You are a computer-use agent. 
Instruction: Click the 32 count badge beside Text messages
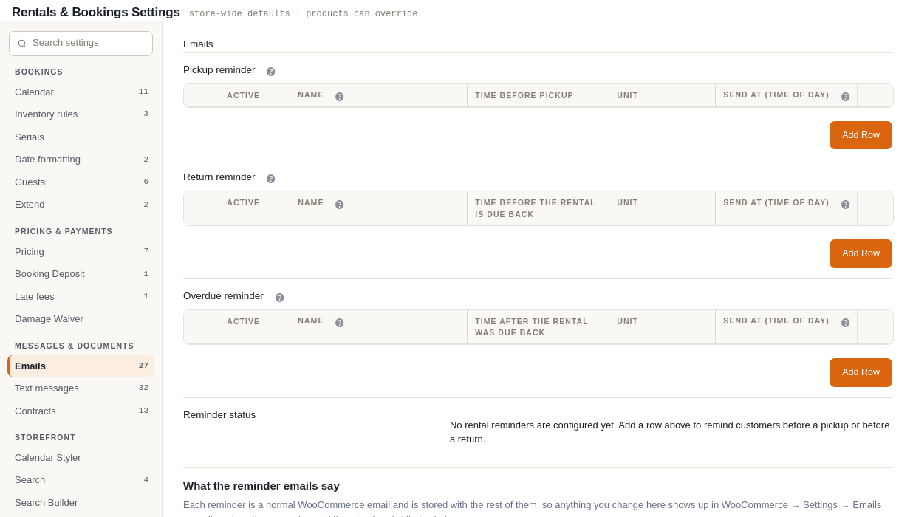[x=143, y=388]
